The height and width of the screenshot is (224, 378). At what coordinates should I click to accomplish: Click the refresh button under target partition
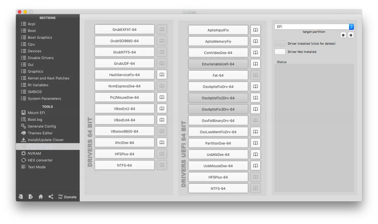tap(351, 35)
